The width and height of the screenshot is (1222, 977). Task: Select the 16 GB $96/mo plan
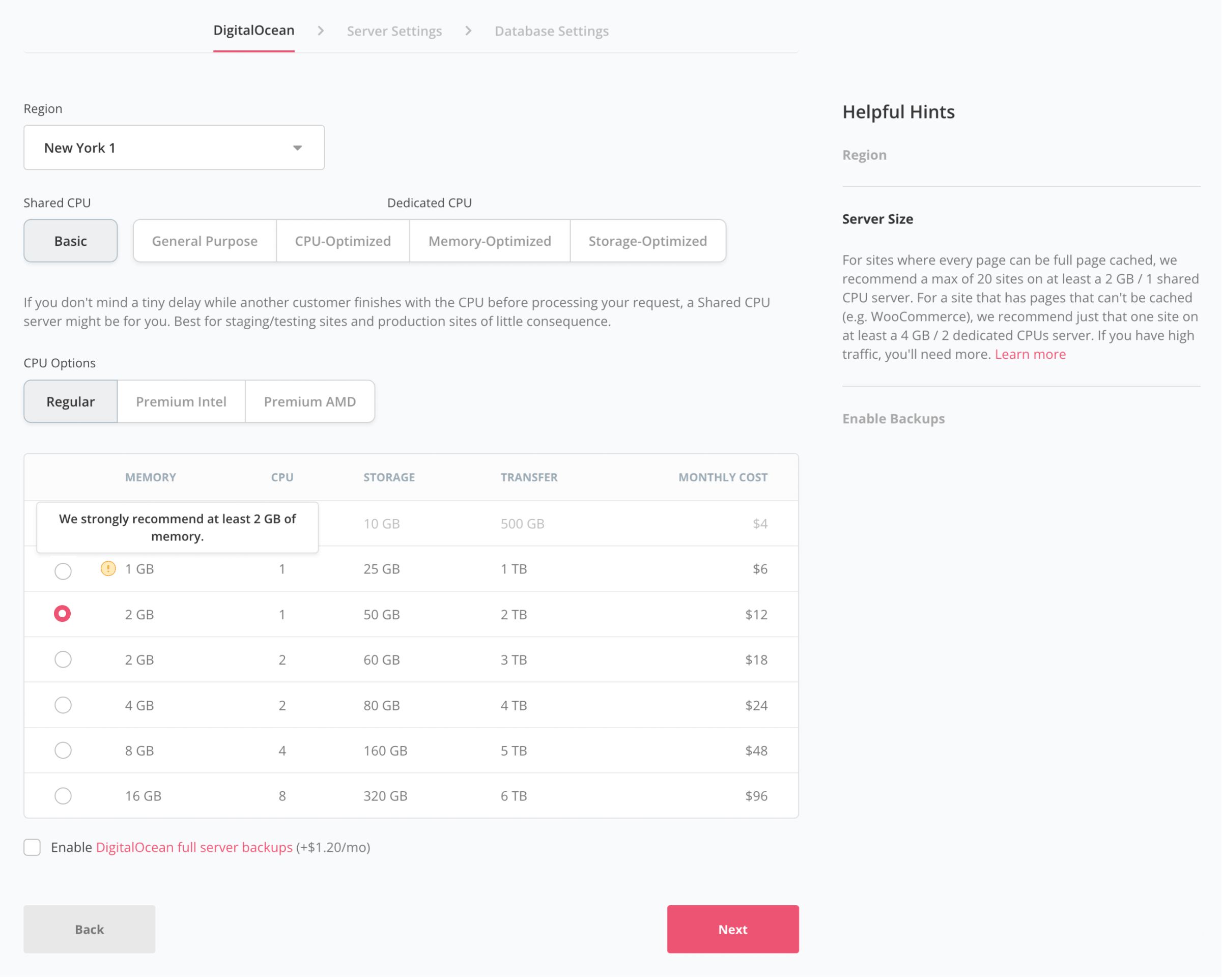[x=62, y=795]
